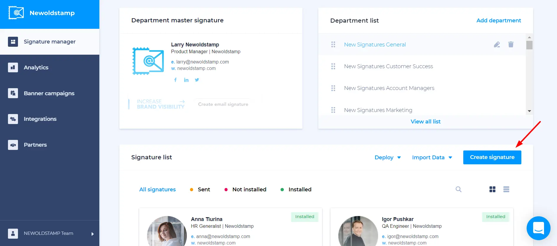The height and width of the screenshot is (246, 557).
Task: Click the Partners handshake icon
Action: [x=13, y=145]
